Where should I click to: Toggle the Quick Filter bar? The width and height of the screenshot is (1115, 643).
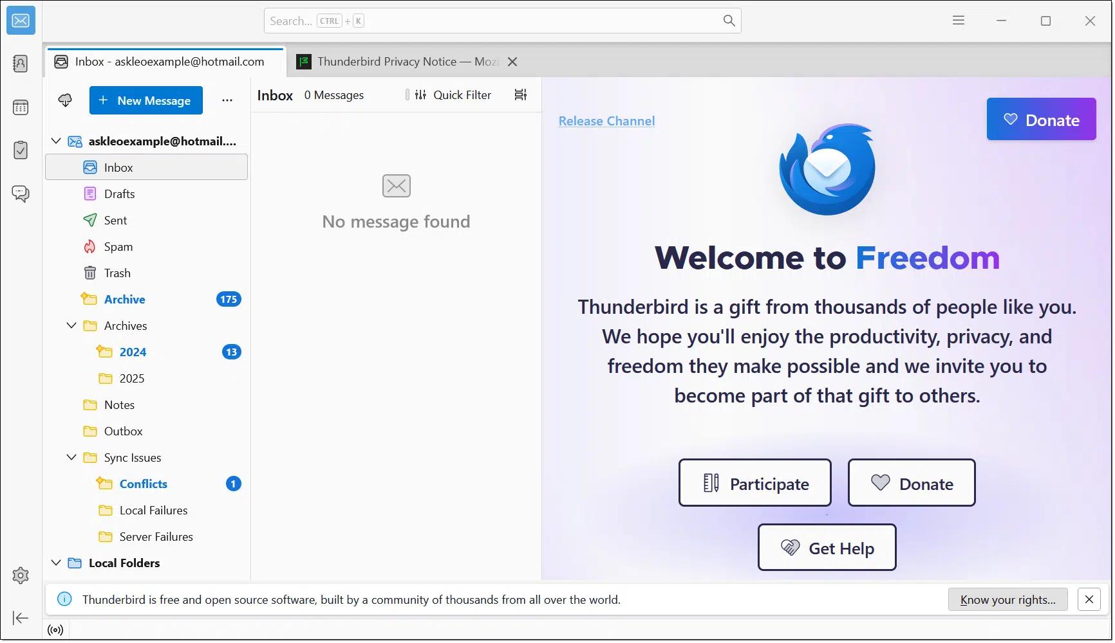[454, 95]
